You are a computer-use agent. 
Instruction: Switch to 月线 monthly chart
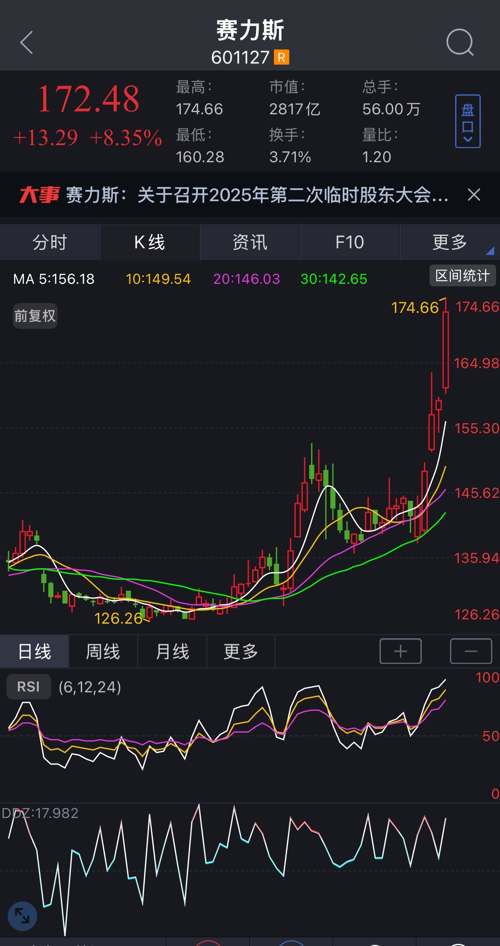172,651
